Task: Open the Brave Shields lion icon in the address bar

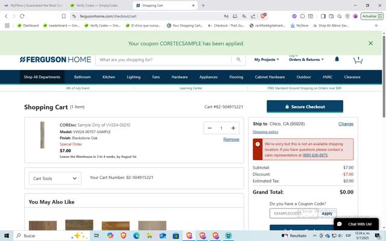Action: [263, 16]
